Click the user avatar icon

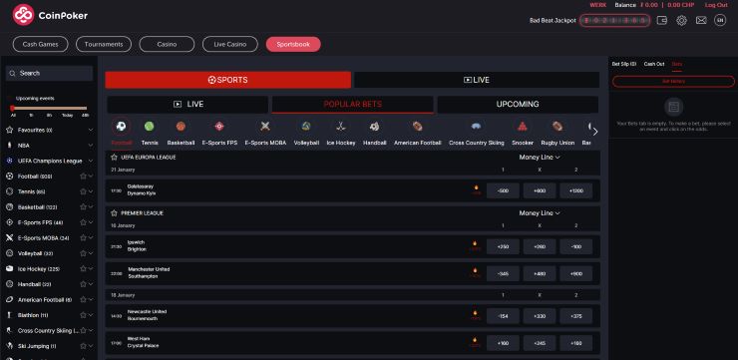click(720, 20)
